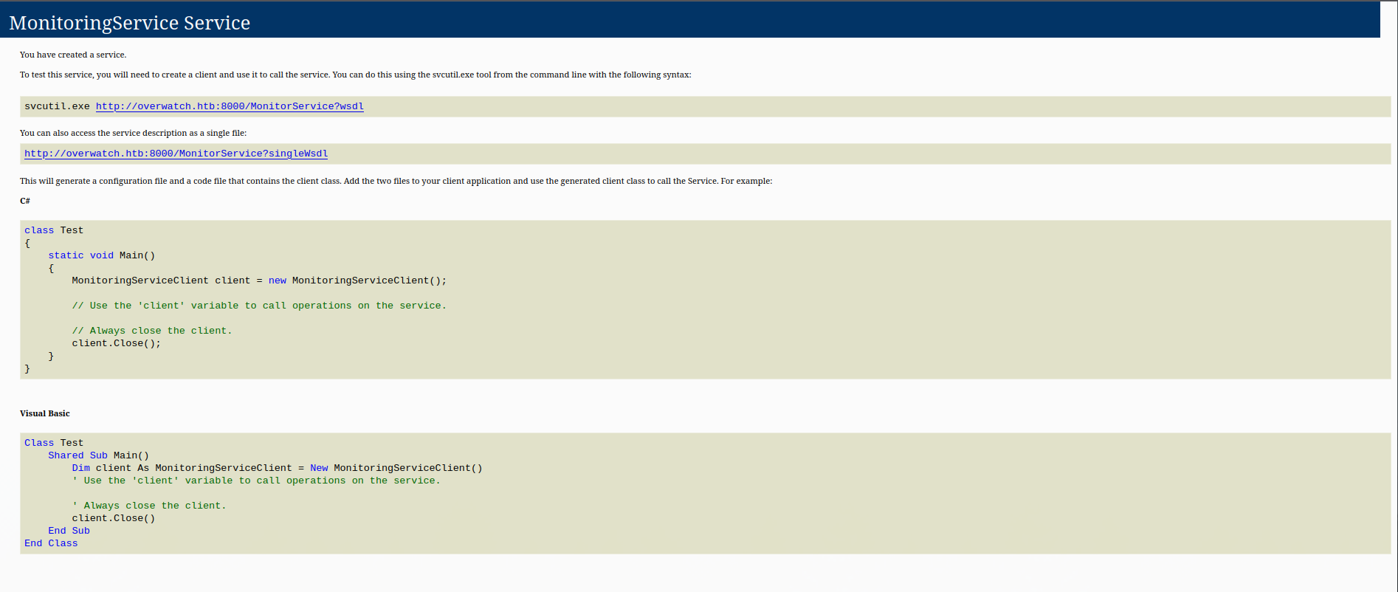This screenshot has width=1398, height=592.
Task: Click the MonitoringService Service page heading
Action: (x=130, y=22)
